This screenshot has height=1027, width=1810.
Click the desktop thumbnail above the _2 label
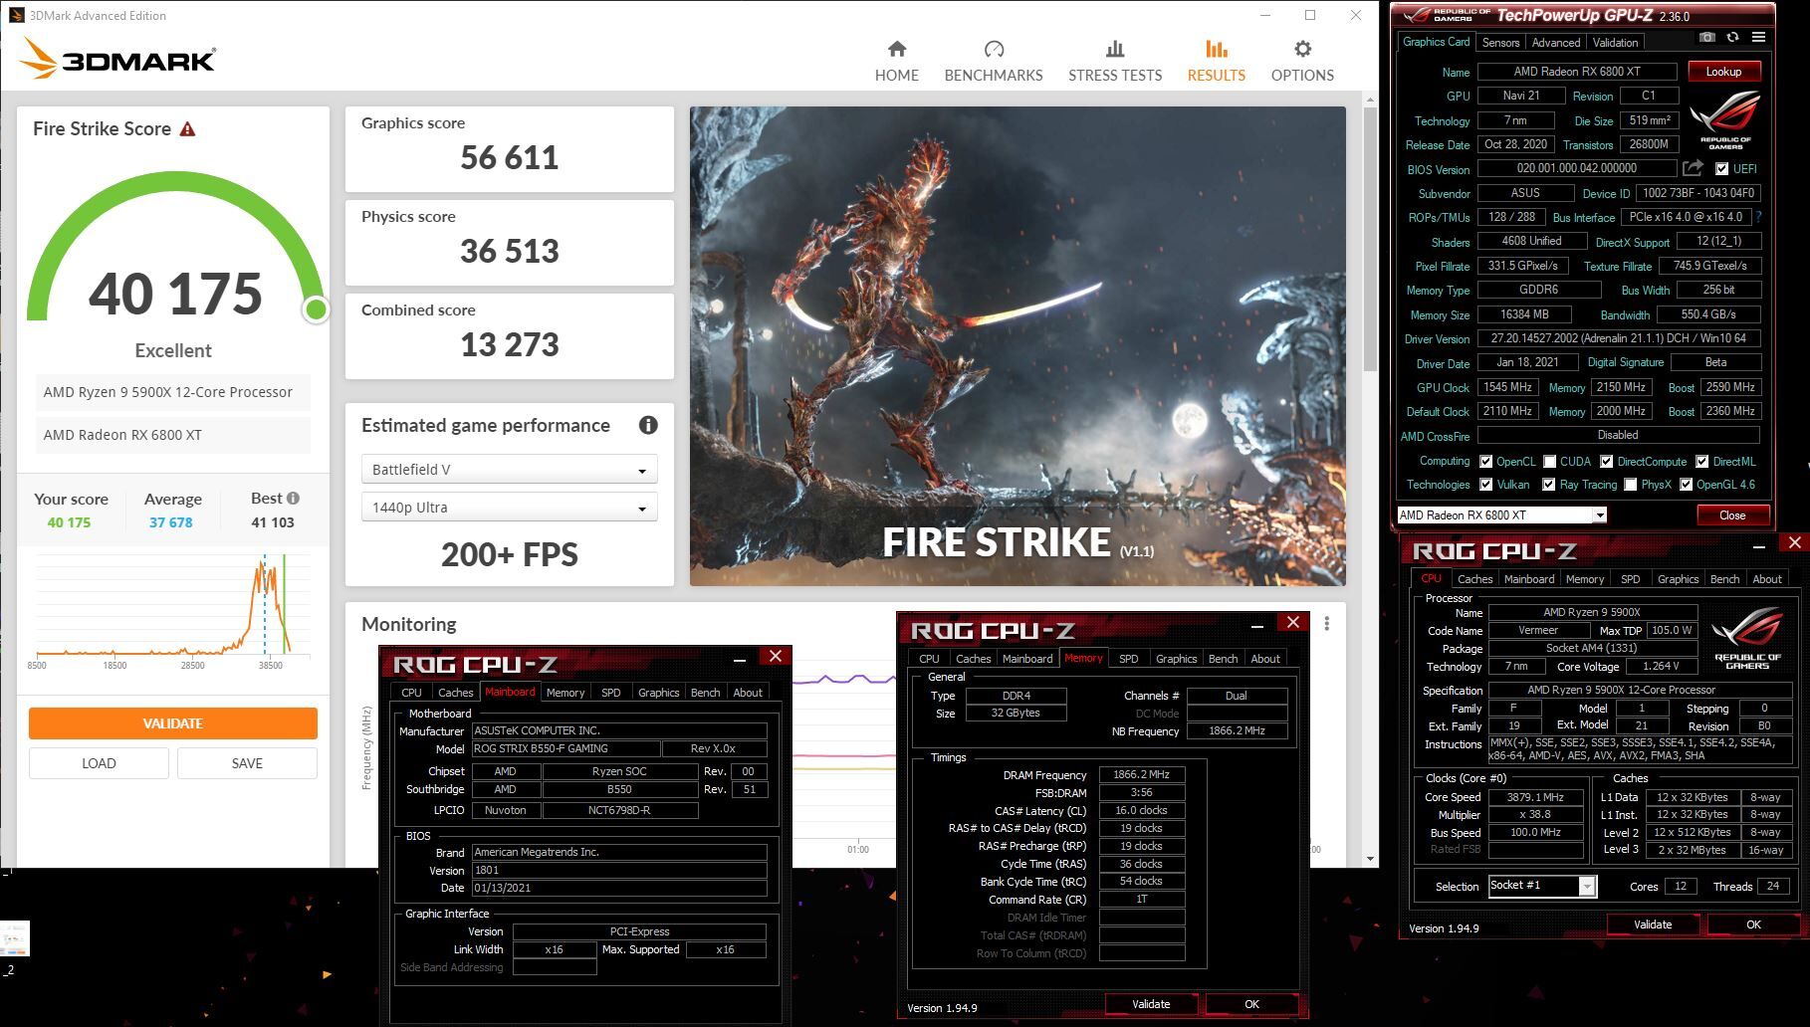15,937
